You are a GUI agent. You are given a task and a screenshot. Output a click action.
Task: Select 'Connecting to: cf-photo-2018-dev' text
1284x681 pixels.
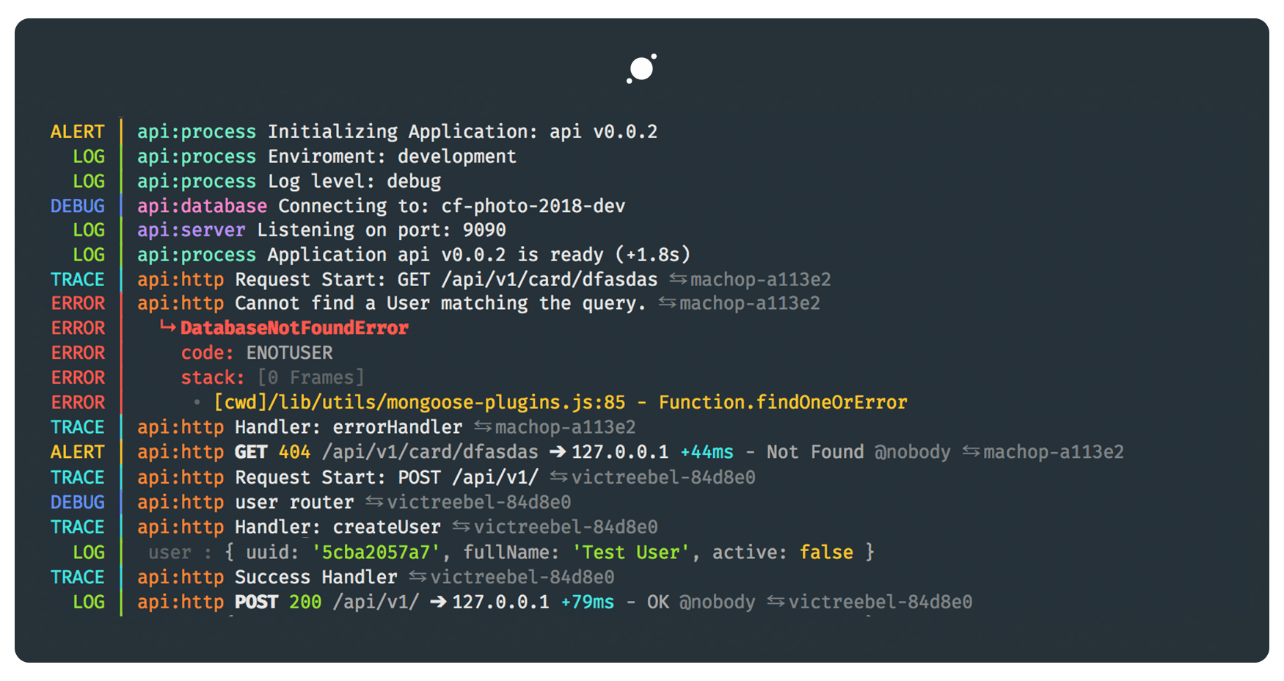451,206
